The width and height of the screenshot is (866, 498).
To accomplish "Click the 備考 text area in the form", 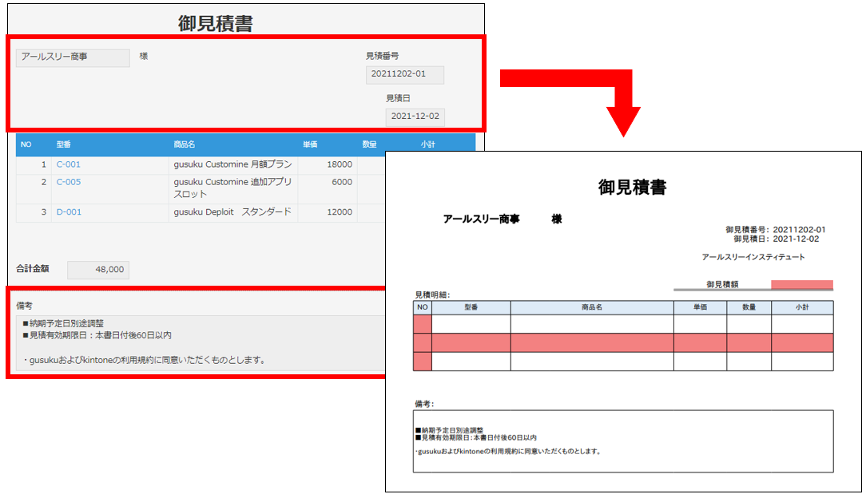I will 201,342.
